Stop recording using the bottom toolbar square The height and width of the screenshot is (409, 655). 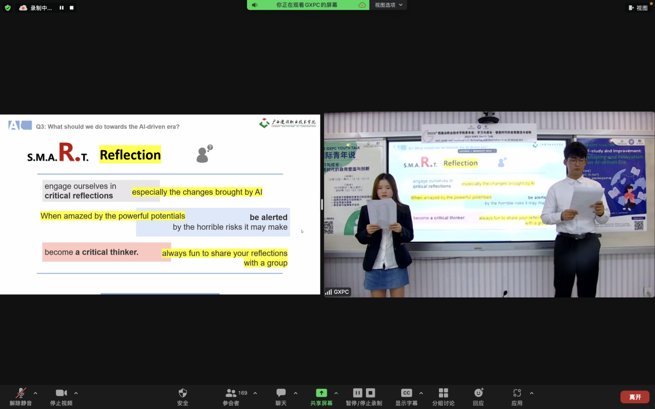(371, 393)
